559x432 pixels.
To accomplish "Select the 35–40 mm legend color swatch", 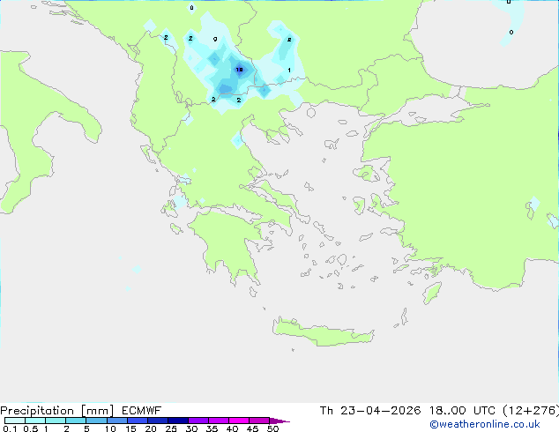I will click(x=218, y=421).
